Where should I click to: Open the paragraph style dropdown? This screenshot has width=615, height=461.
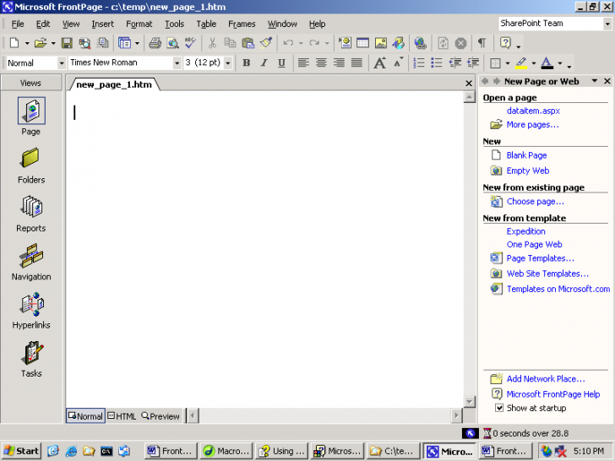61,63
